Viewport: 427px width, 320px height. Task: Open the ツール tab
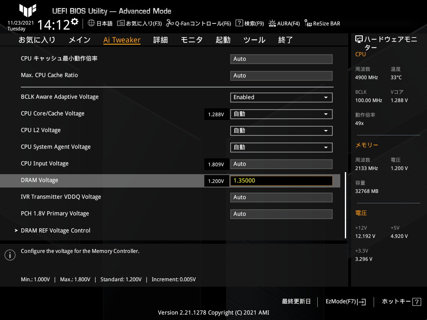[254, 40]
